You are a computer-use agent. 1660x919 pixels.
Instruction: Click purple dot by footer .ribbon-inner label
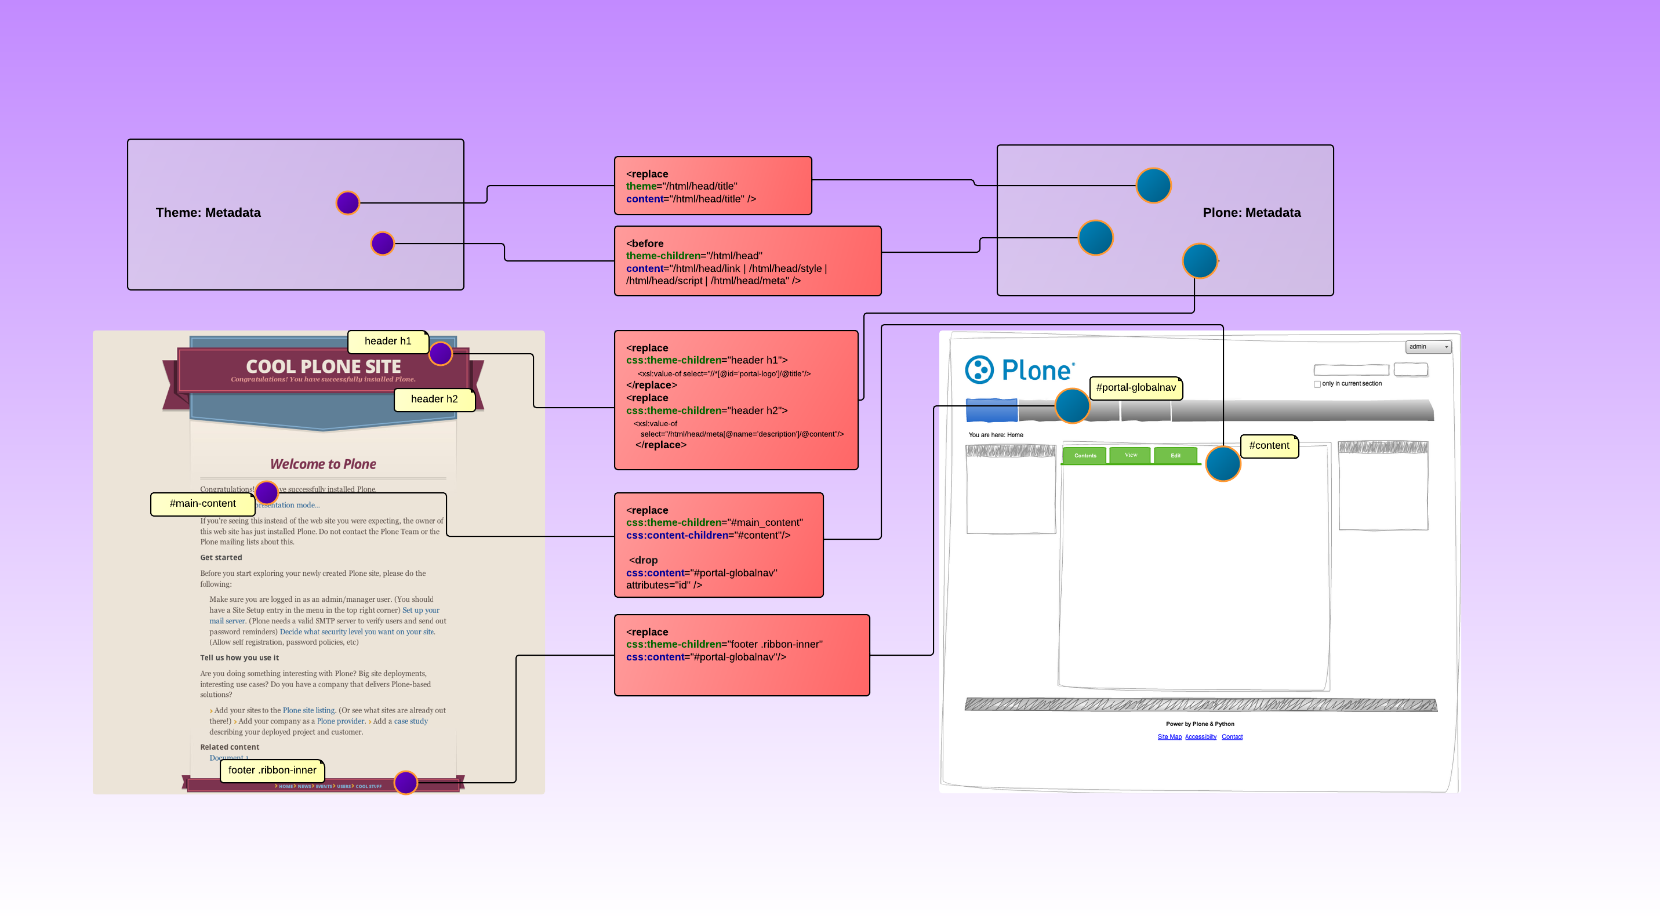[405, 782]
